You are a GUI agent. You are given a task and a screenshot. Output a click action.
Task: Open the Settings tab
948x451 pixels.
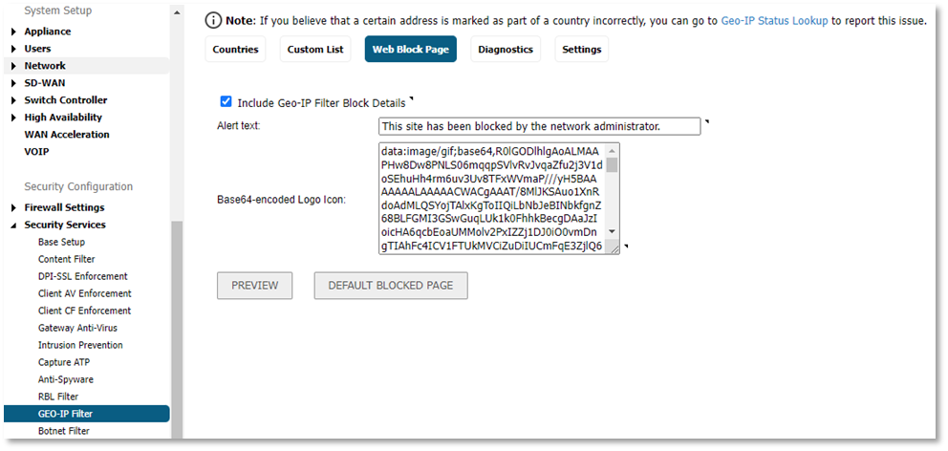(x=582, y=50)
